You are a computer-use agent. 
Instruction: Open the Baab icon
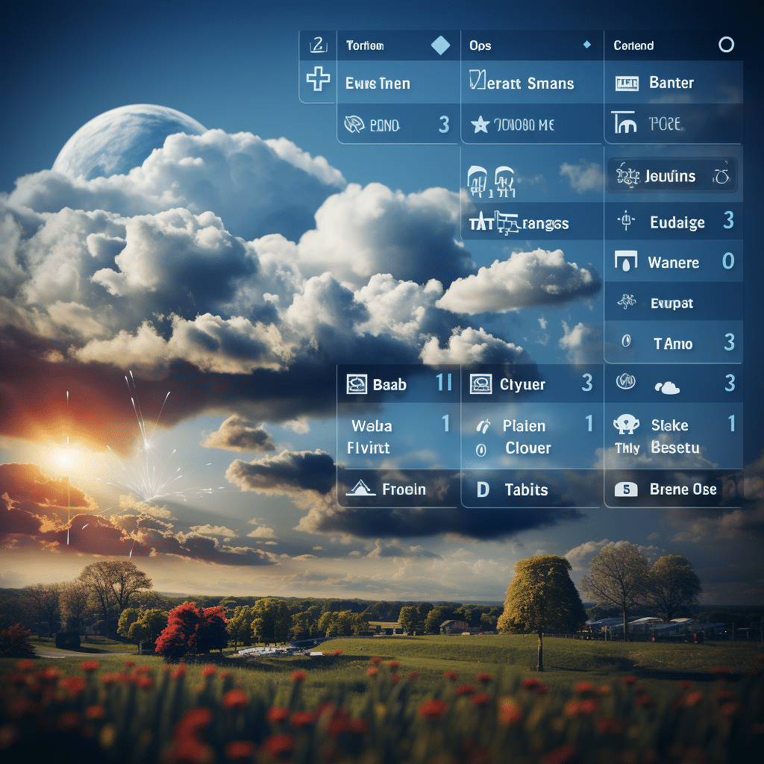pyautogui.click(x=357, y=384)
